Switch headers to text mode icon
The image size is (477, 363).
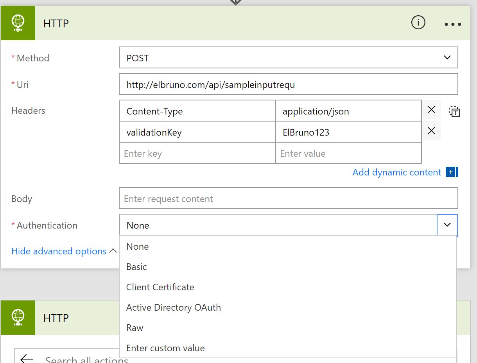(454, 111)
